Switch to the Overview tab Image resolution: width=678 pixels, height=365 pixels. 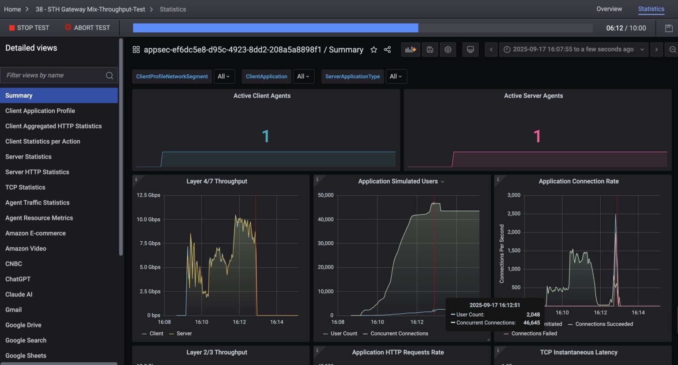coord(609,9)
